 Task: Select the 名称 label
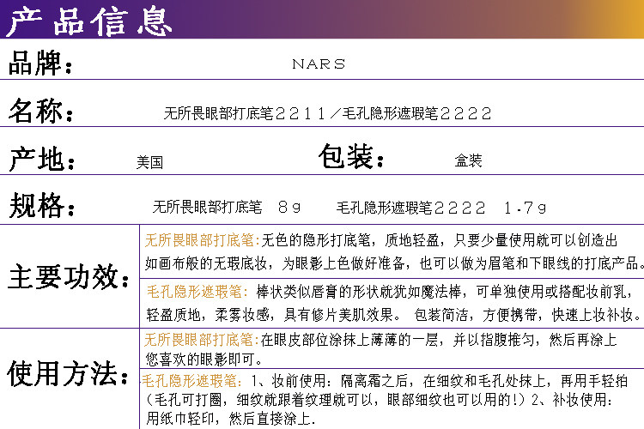(x=40, y=111)
